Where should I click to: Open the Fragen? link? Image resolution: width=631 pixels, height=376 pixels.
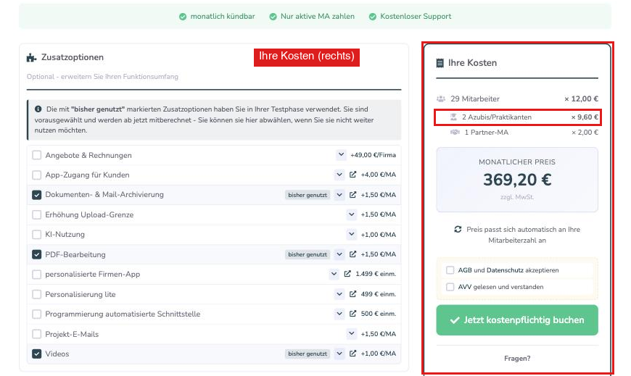[517, 359]
